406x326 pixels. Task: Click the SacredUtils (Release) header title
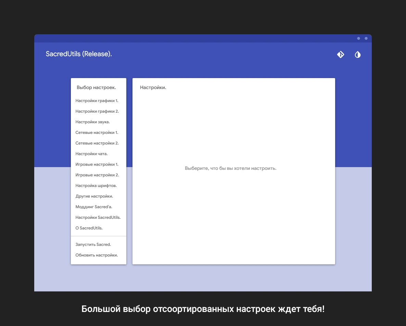[79, 54]
